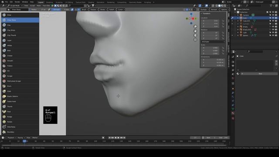Select the Pinch brush tool
The width and height of the screenshot is (279, 157).
pos(20,86)
